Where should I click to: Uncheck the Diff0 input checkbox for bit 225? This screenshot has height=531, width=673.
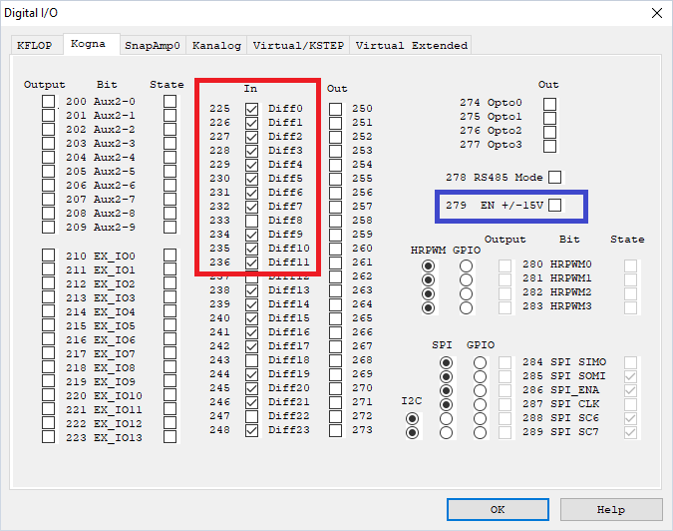tap(251, 109)
